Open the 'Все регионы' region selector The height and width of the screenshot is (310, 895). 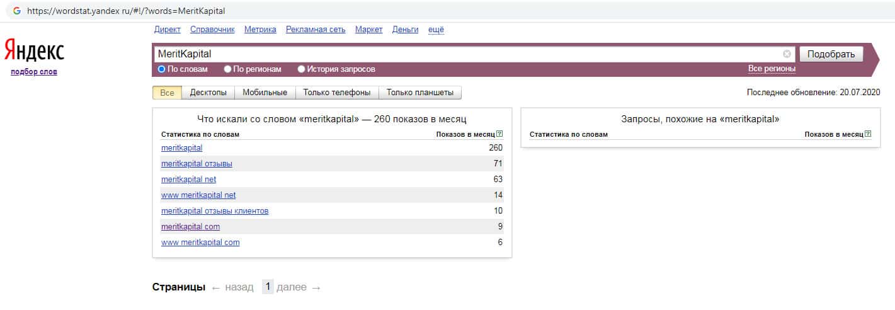pyautogui.click(x=772, y=69)
